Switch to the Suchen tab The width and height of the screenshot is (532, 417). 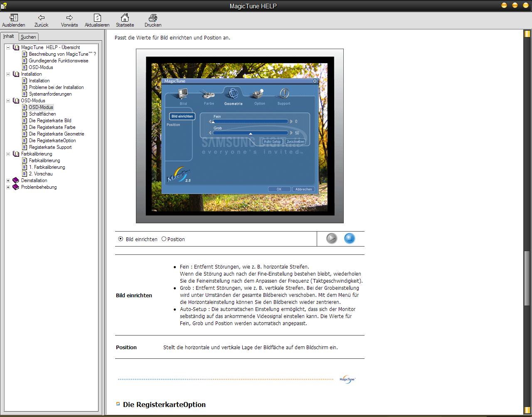pyautogui.click(x=28, y=37)
